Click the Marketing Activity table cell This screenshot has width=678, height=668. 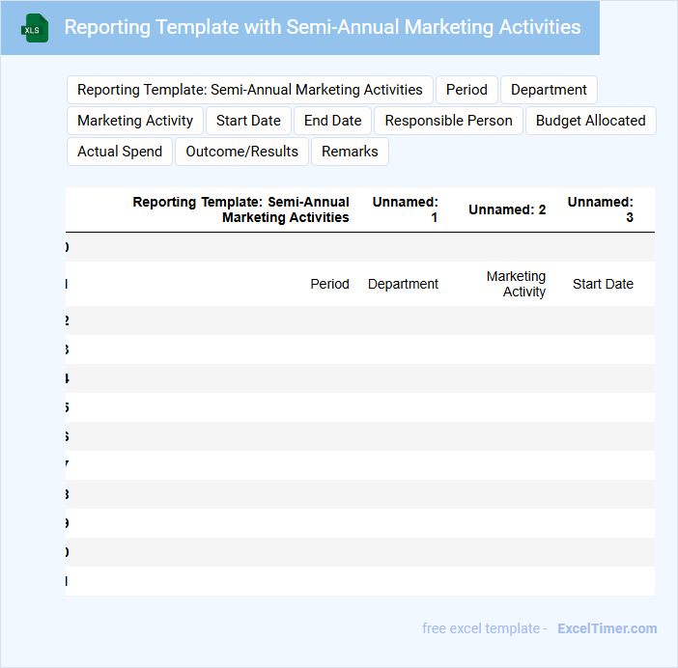click(516, 284)
